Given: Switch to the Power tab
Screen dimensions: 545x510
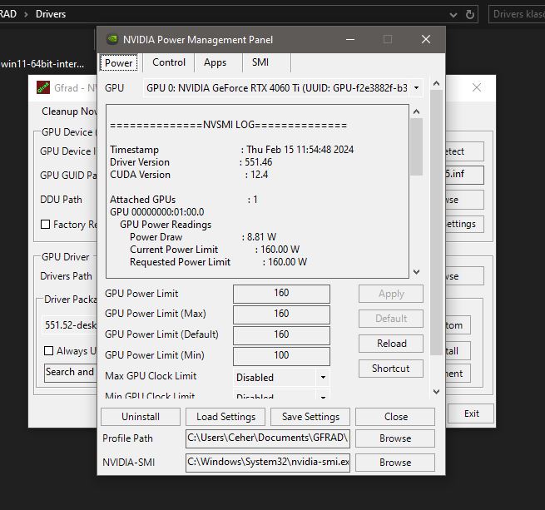Looking at the screenshot, I should click(118, 63).
